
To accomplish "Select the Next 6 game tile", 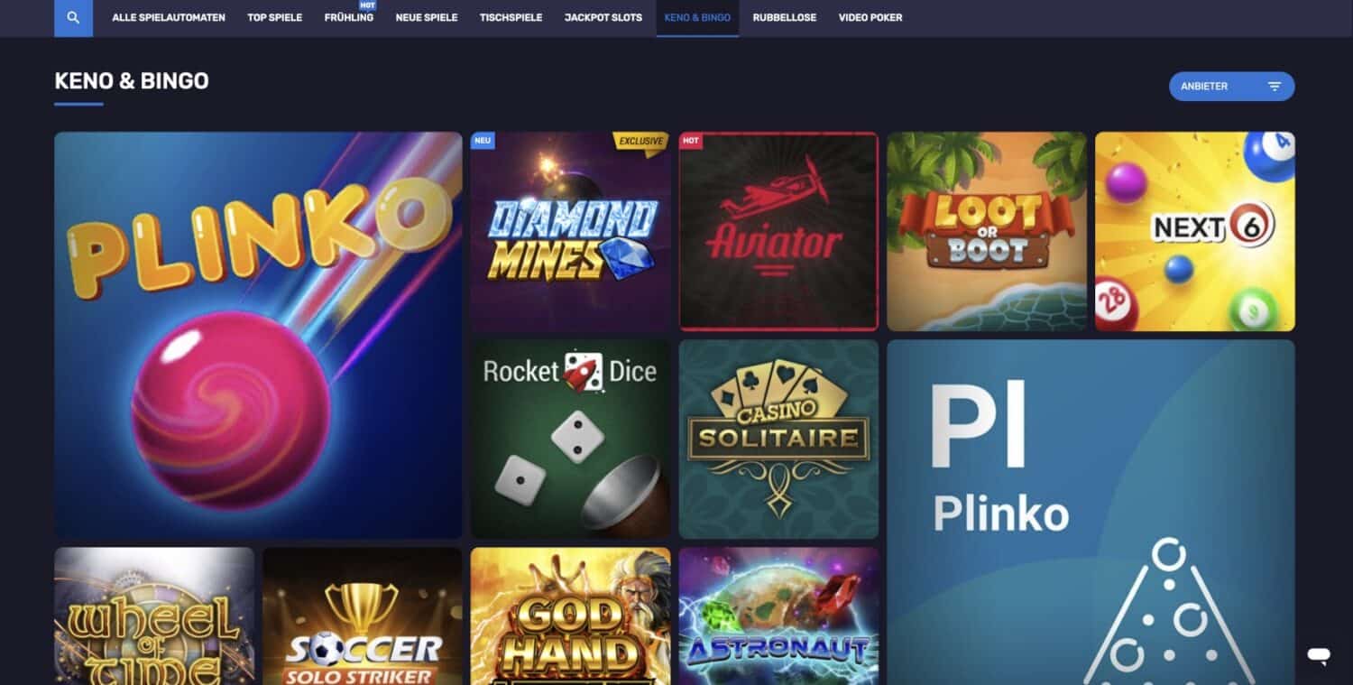I will [1195, 232].
